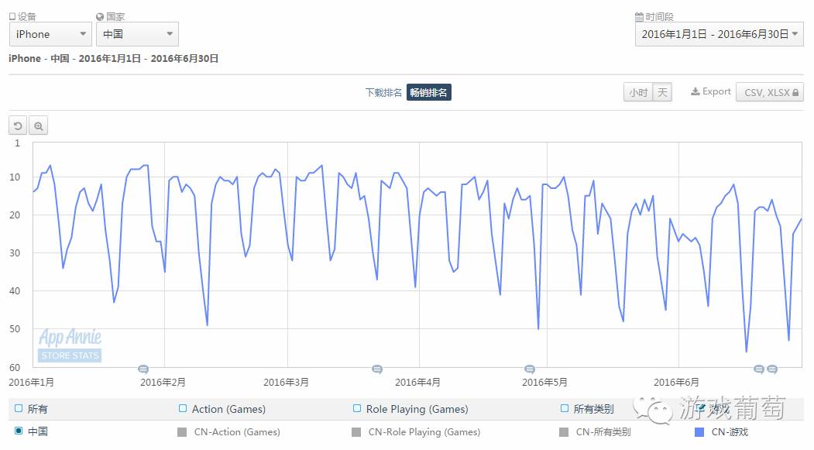Screen dimensions: 814x450
Task: Toggle the 所有 checkbox
Action: point(19,408)
